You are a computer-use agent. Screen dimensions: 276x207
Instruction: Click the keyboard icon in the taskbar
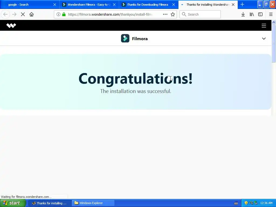[236, 203]
